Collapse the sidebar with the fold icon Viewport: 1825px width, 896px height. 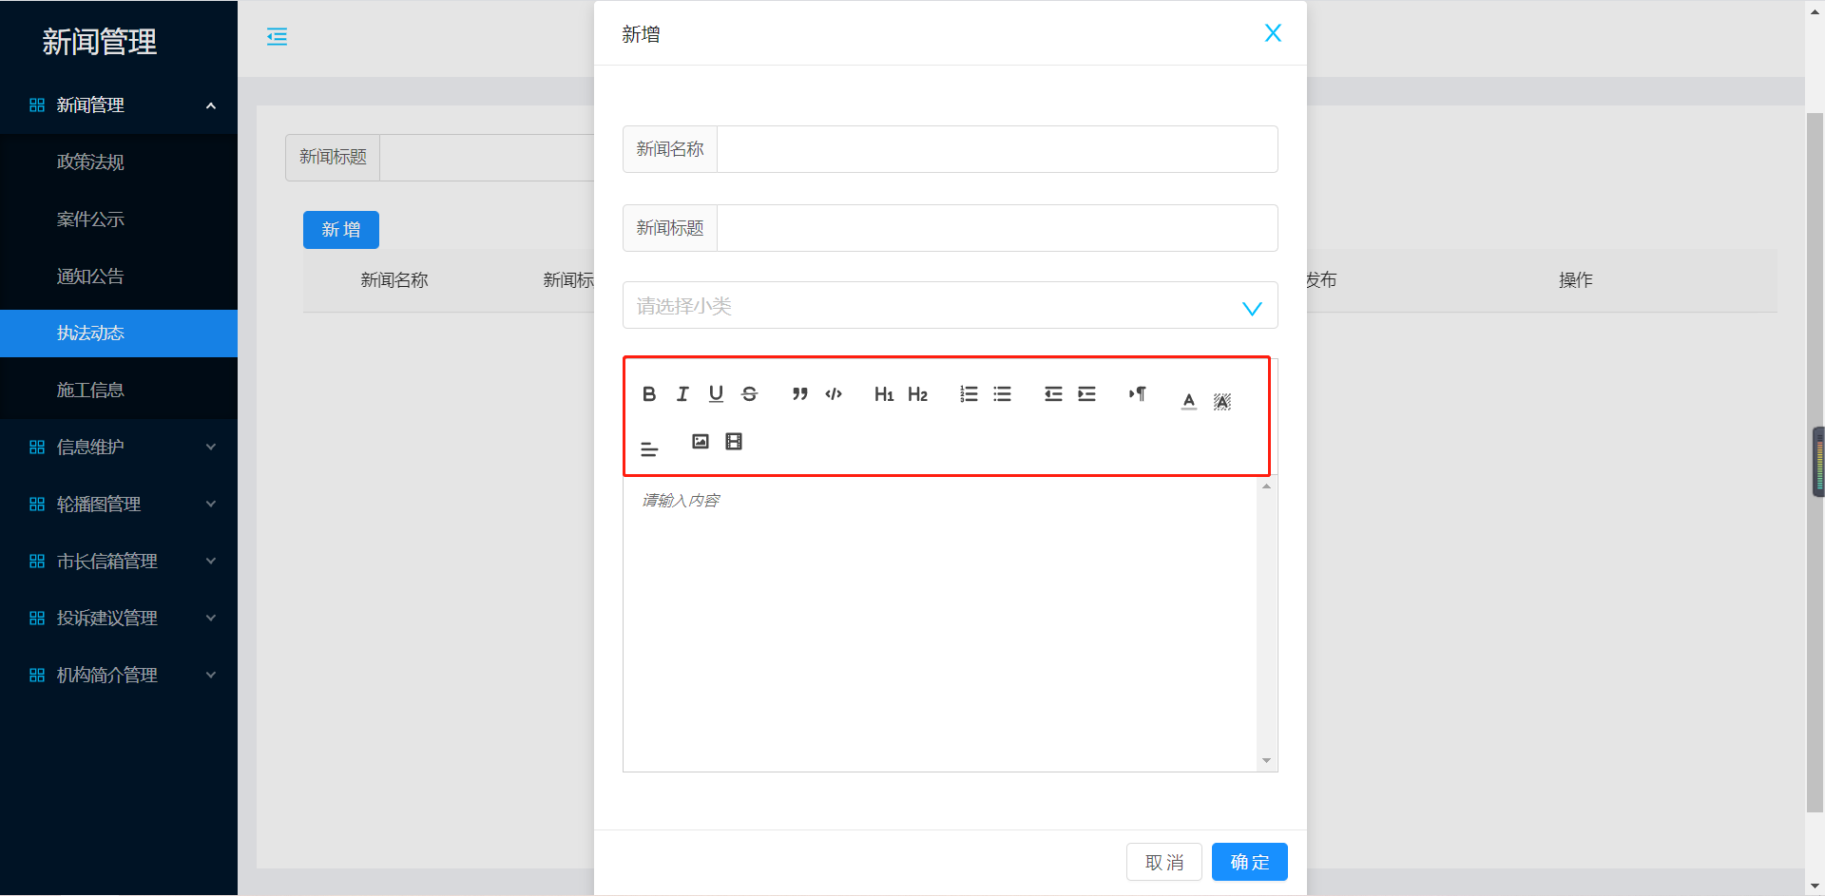[x=277, y=37]
